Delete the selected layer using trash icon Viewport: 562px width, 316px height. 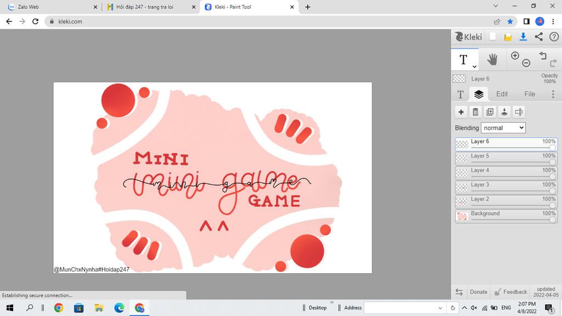pos(475,112)
